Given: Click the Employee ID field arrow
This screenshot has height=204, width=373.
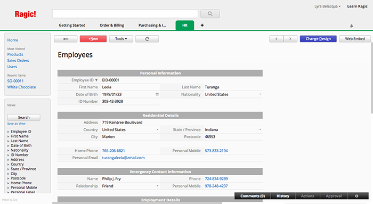Looking at the screenshot, I should click(96, 80).
